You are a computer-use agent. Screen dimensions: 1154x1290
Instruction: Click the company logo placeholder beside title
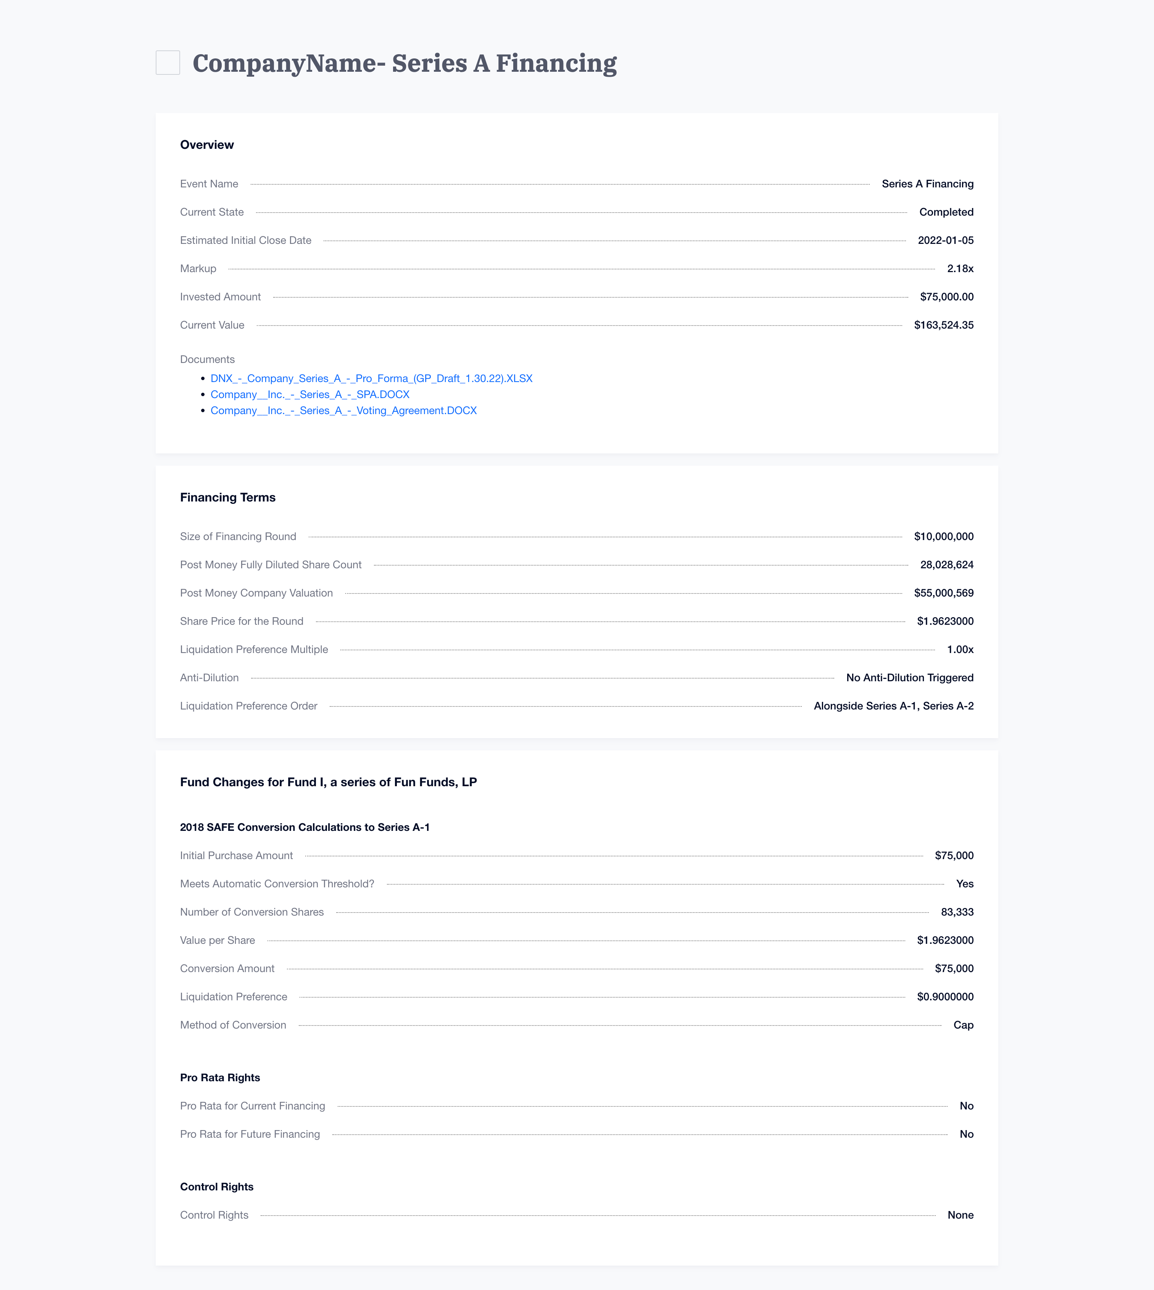pyautogui.click(x=168, y=63)
